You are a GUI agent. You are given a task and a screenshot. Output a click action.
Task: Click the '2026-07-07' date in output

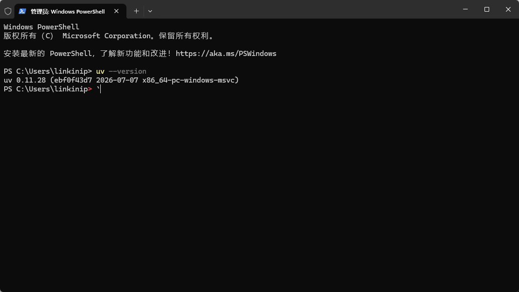coord(117,80)
